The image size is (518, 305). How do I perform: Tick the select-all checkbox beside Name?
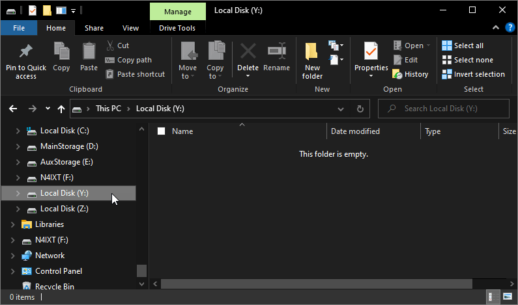162,131
